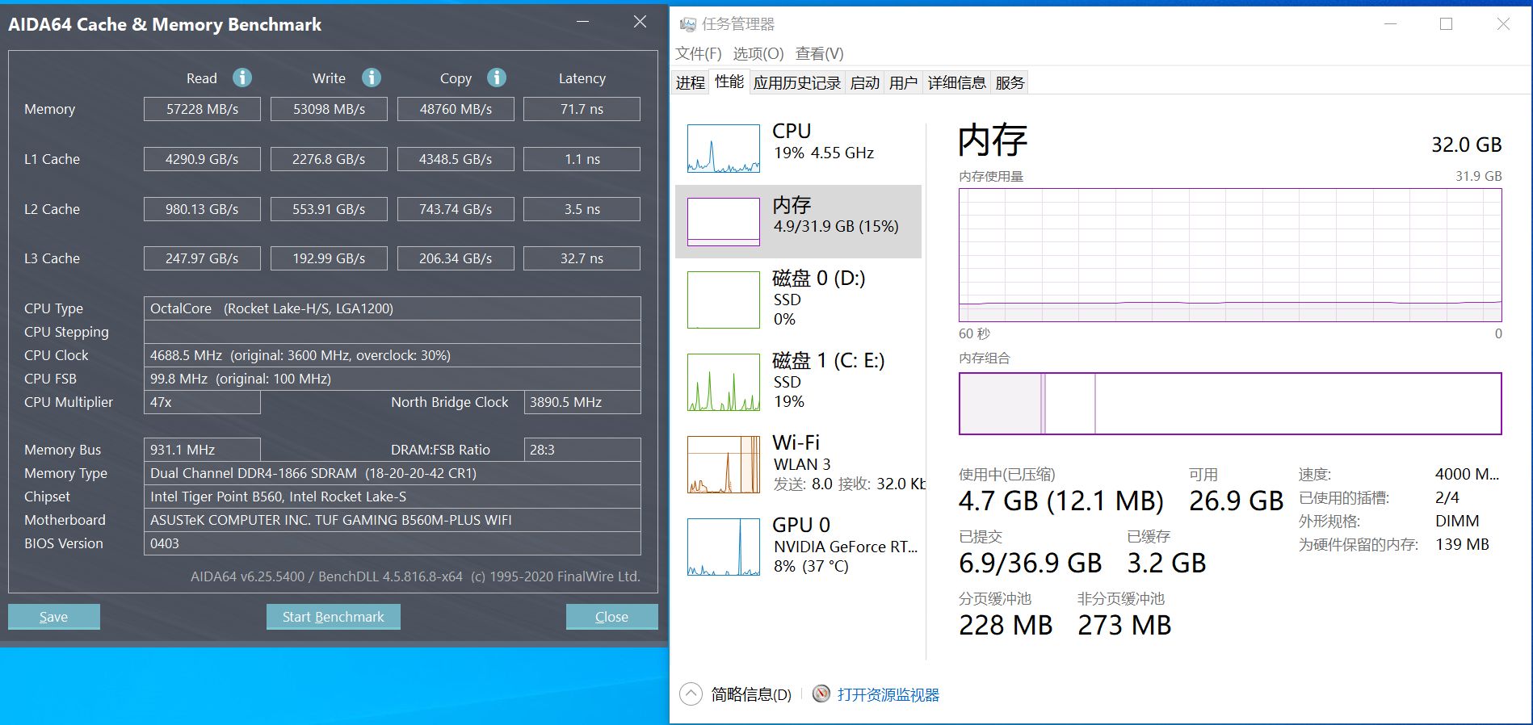This screenshot has width=1533, height=725.
Task: Click the Motherboard ASUSTeK TUF GAMING field
Action: click(393, 520)
